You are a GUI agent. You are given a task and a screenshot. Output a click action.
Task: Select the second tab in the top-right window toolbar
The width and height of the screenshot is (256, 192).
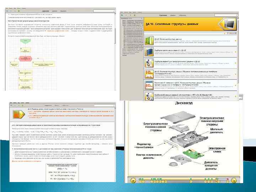pyautogui.click(x=173, y=15)
